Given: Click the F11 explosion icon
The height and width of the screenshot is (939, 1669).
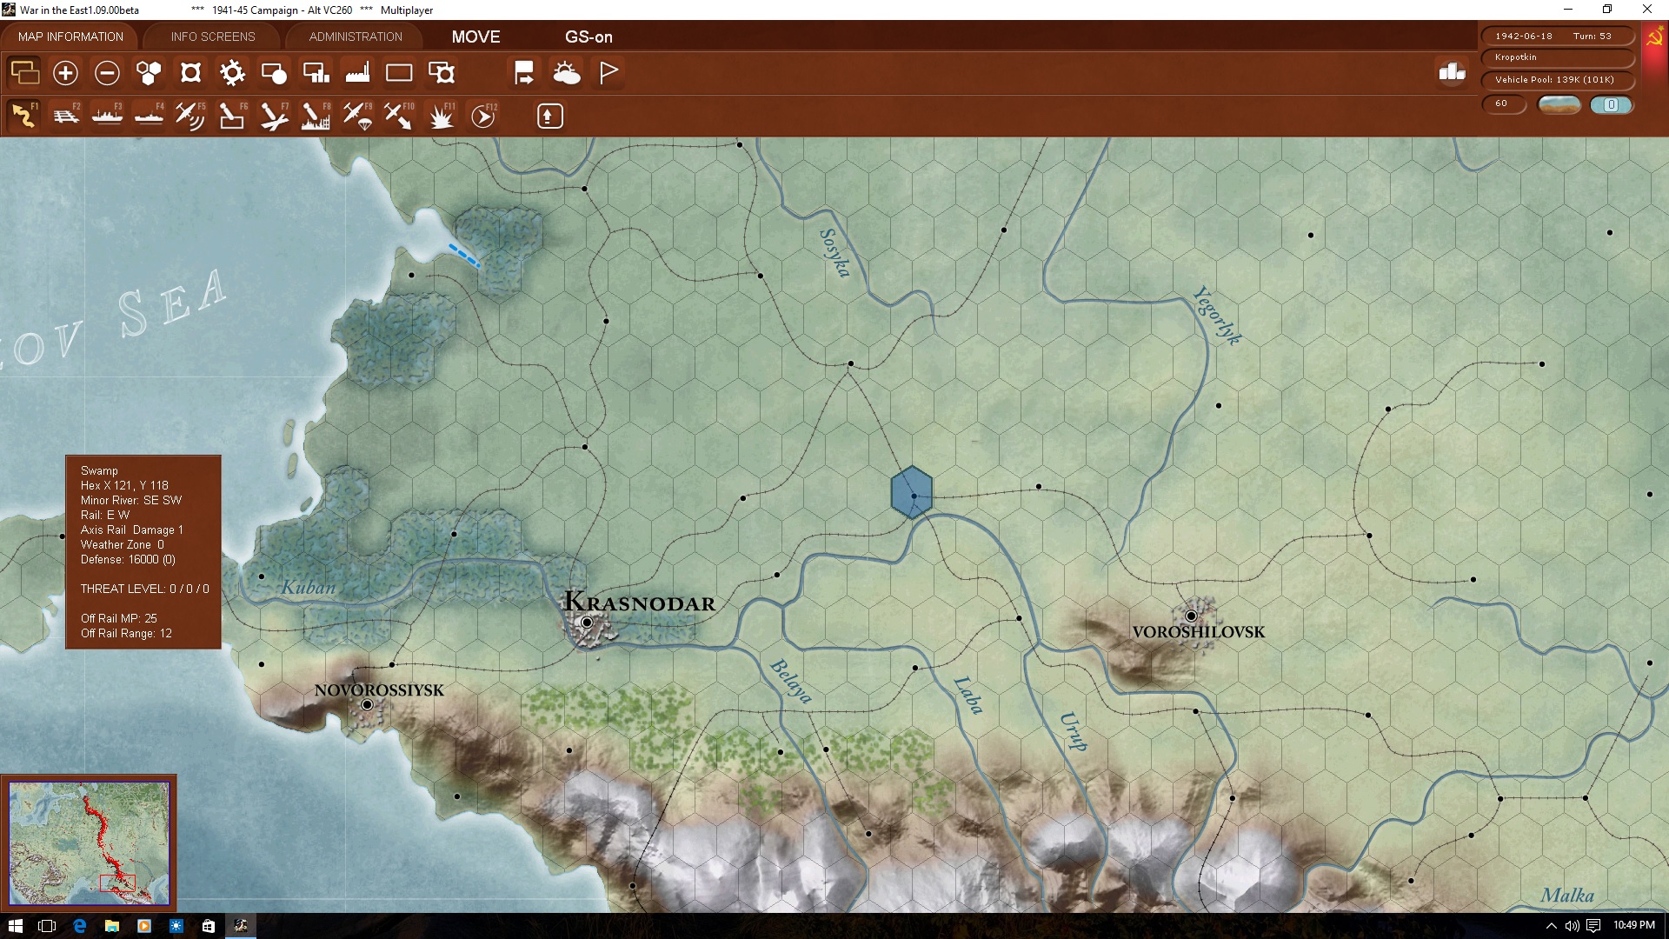Looking at the screenshot, I should click(x=442, y=116).
